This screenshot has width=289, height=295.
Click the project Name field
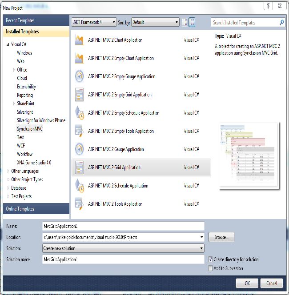(123, 226)
